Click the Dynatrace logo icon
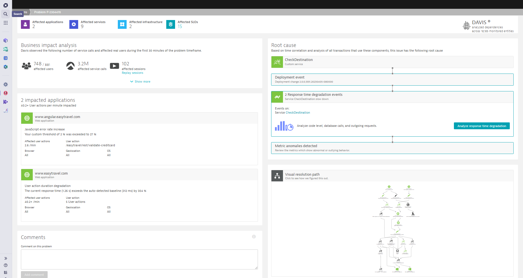 [x=6, y=5]
